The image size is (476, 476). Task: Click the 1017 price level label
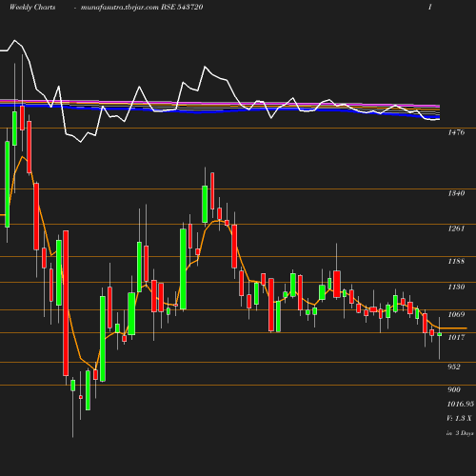click(x=456, y=337)
